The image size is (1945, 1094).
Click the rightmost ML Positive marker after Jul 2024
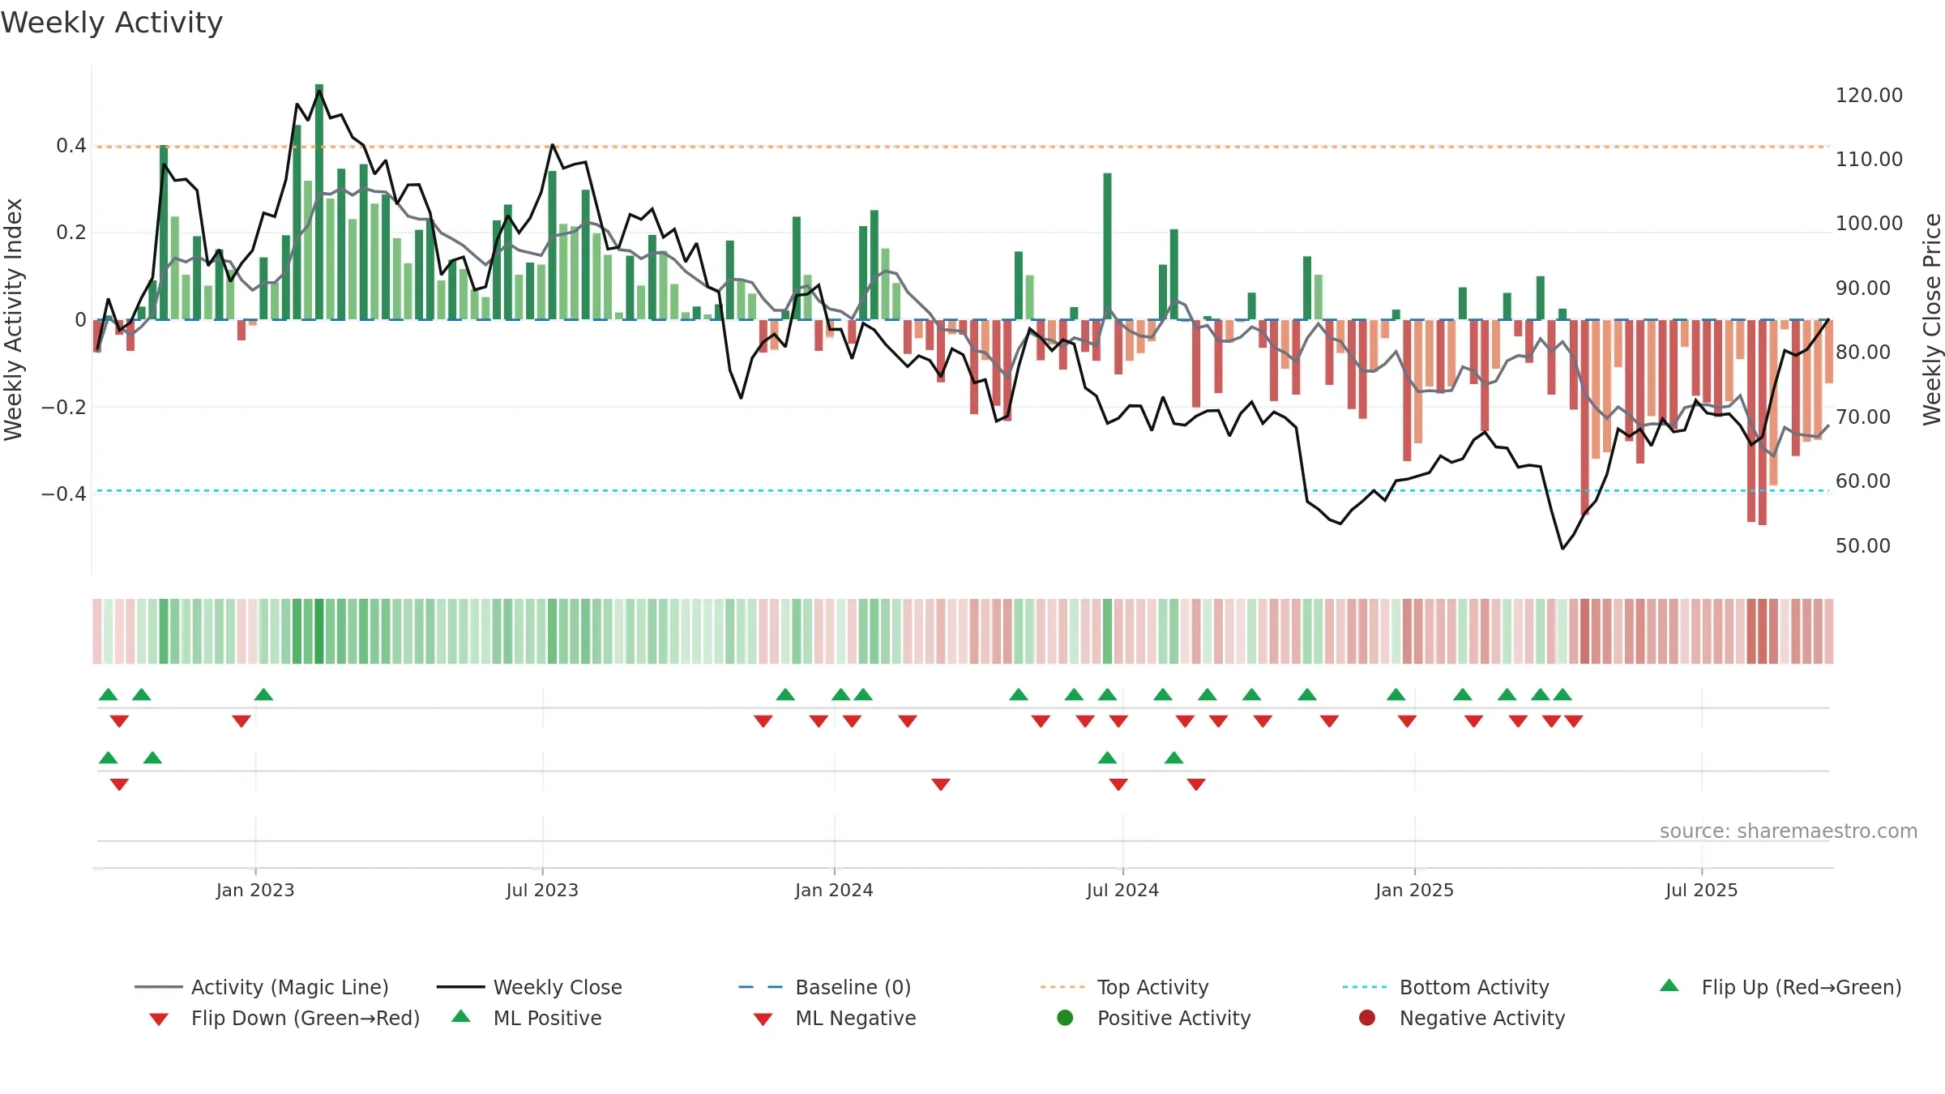1173,758
